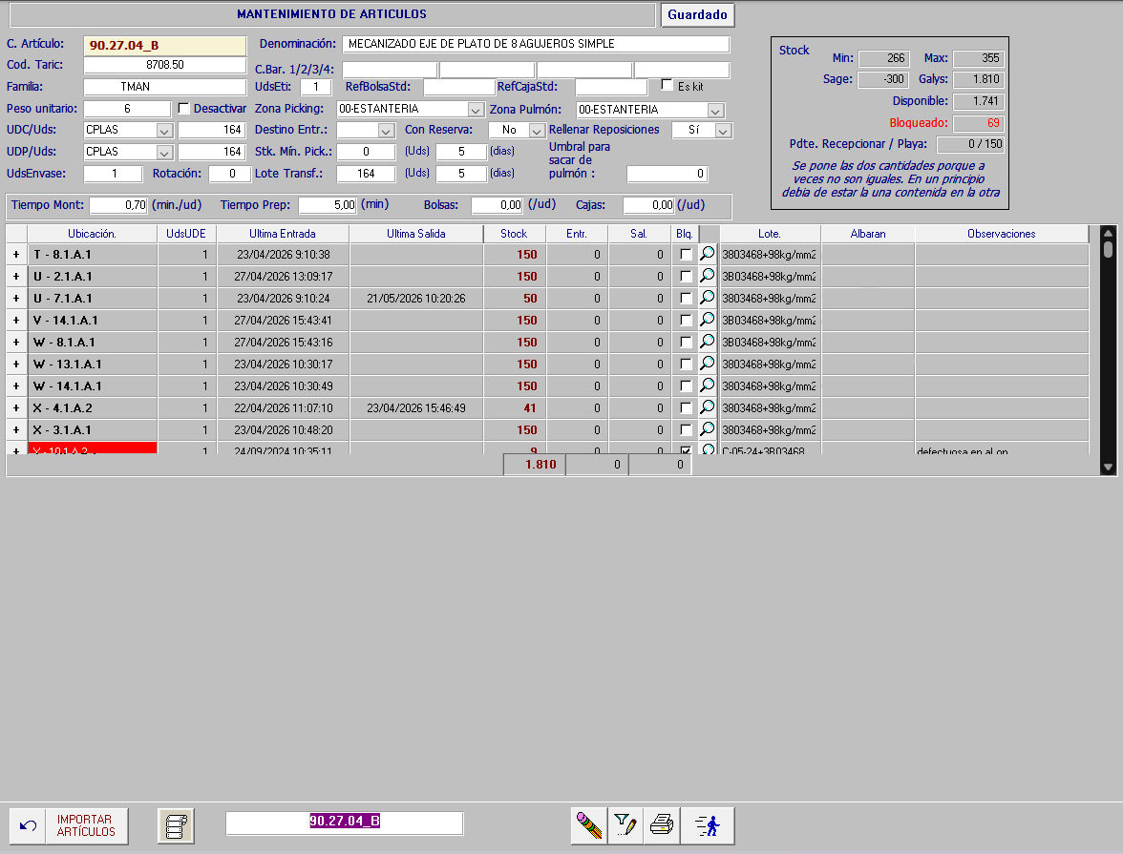Viewport: 1123px width, 854px height.
Task: Open magnifier for row W - 8.1.A.1
Action: (x=708, y=343)
